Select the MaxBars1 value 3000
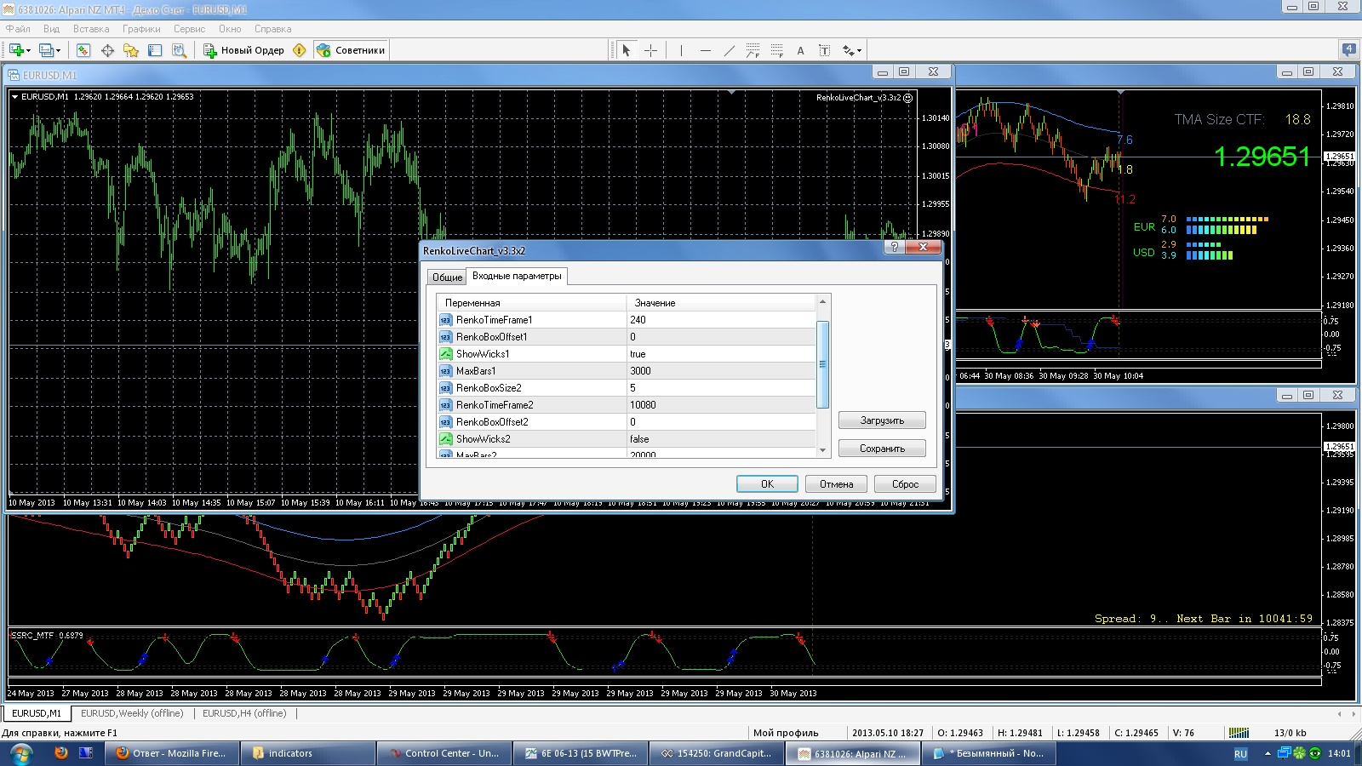1362x766 pixels. (721, 371)
